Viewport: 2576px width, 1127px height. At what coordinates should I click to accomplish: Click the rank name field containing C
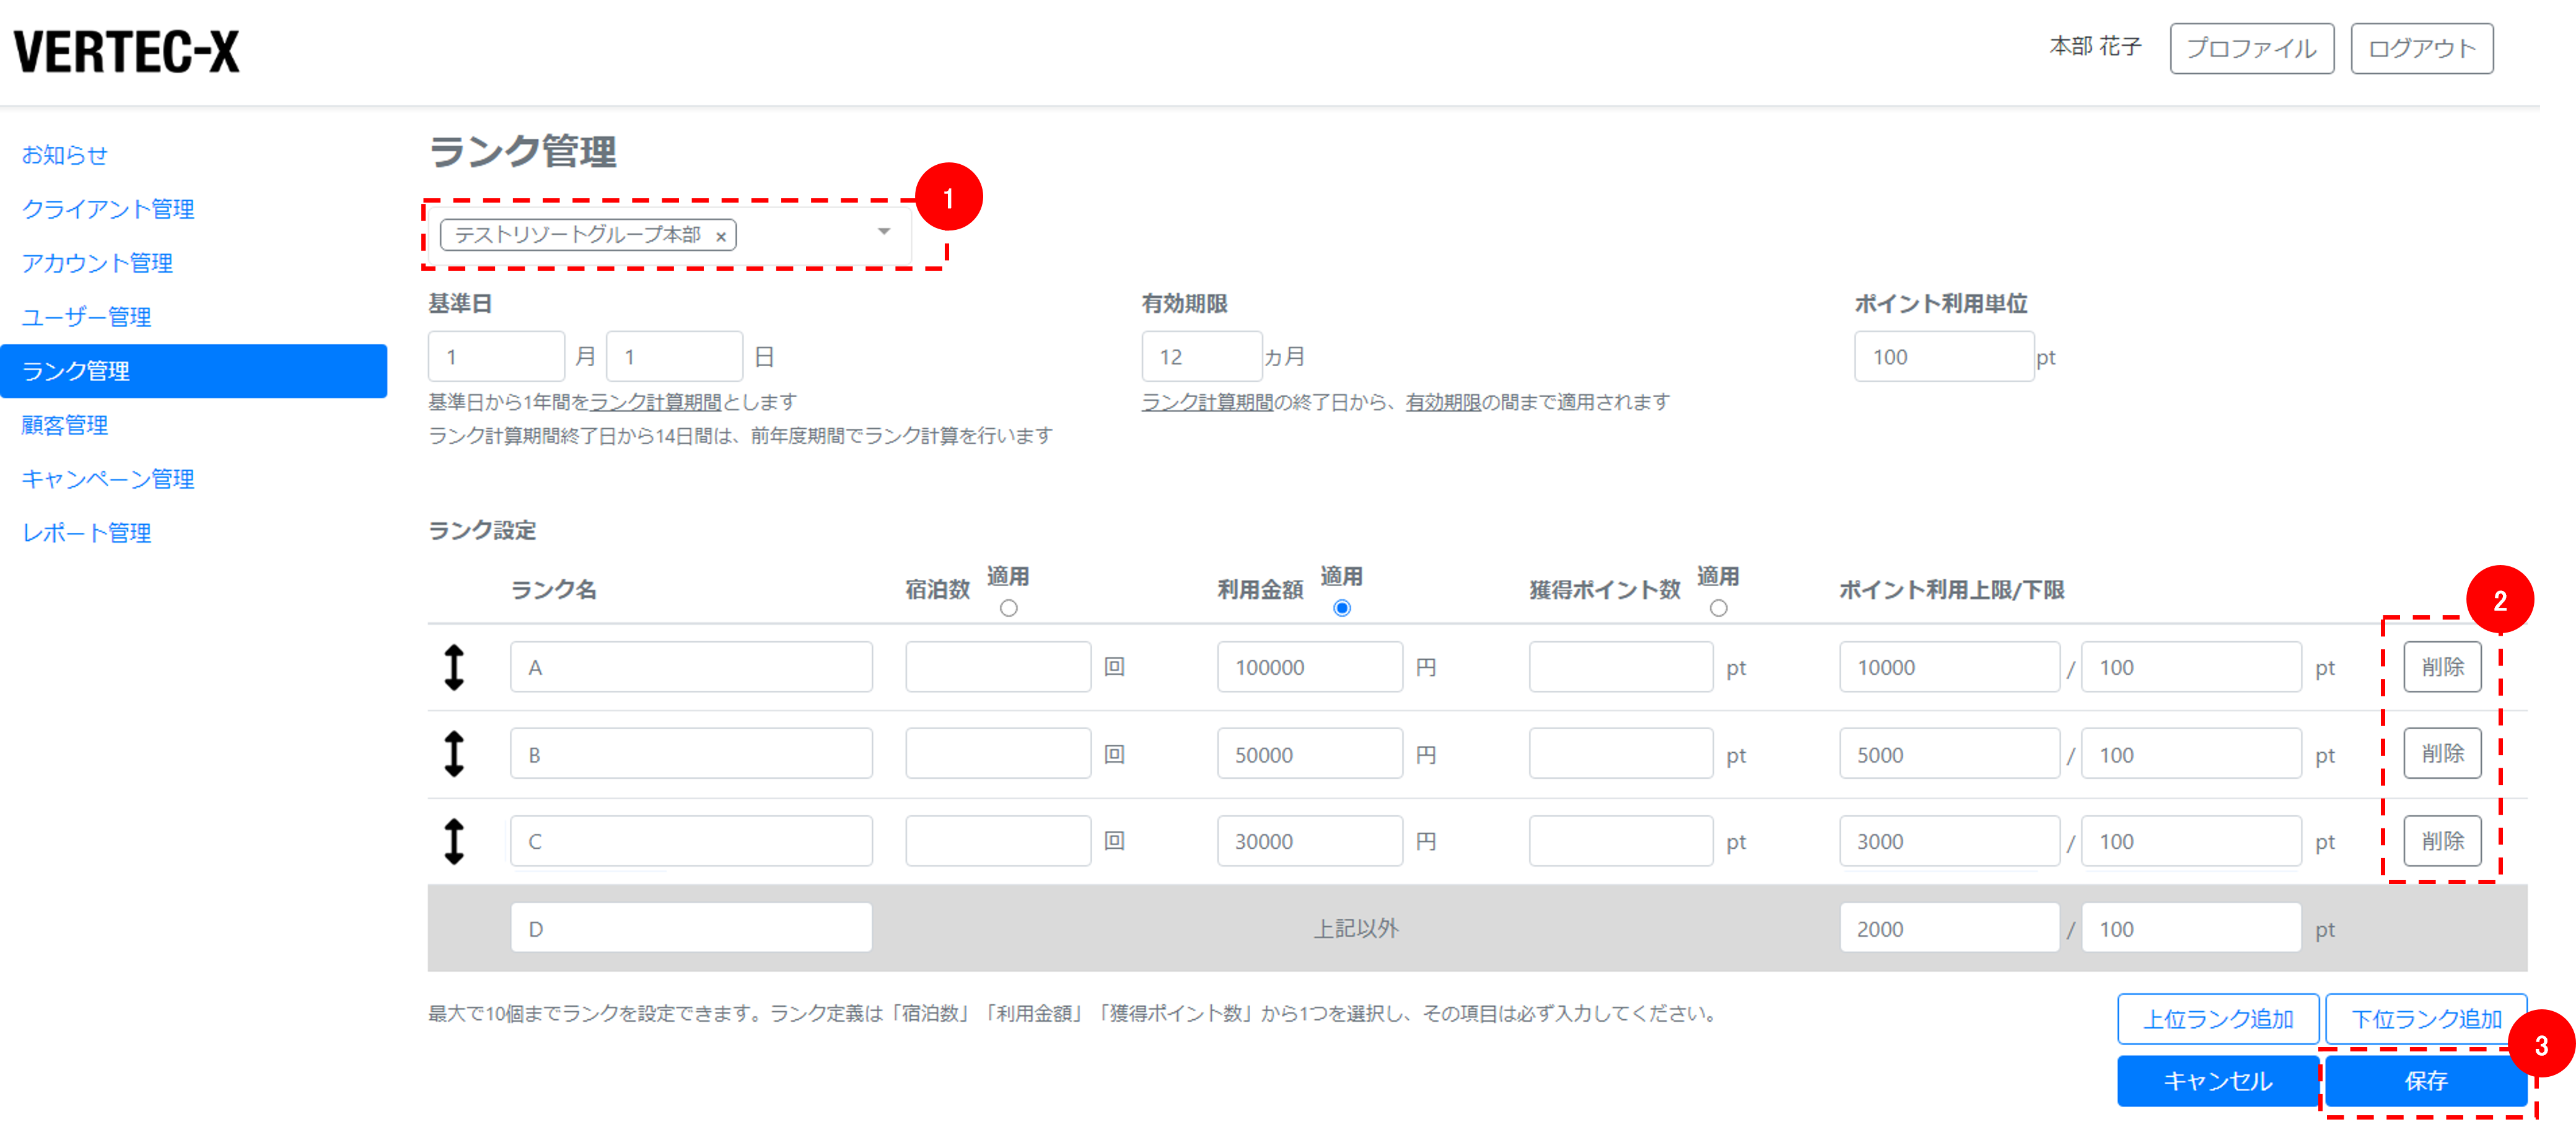tap(691, 841)
